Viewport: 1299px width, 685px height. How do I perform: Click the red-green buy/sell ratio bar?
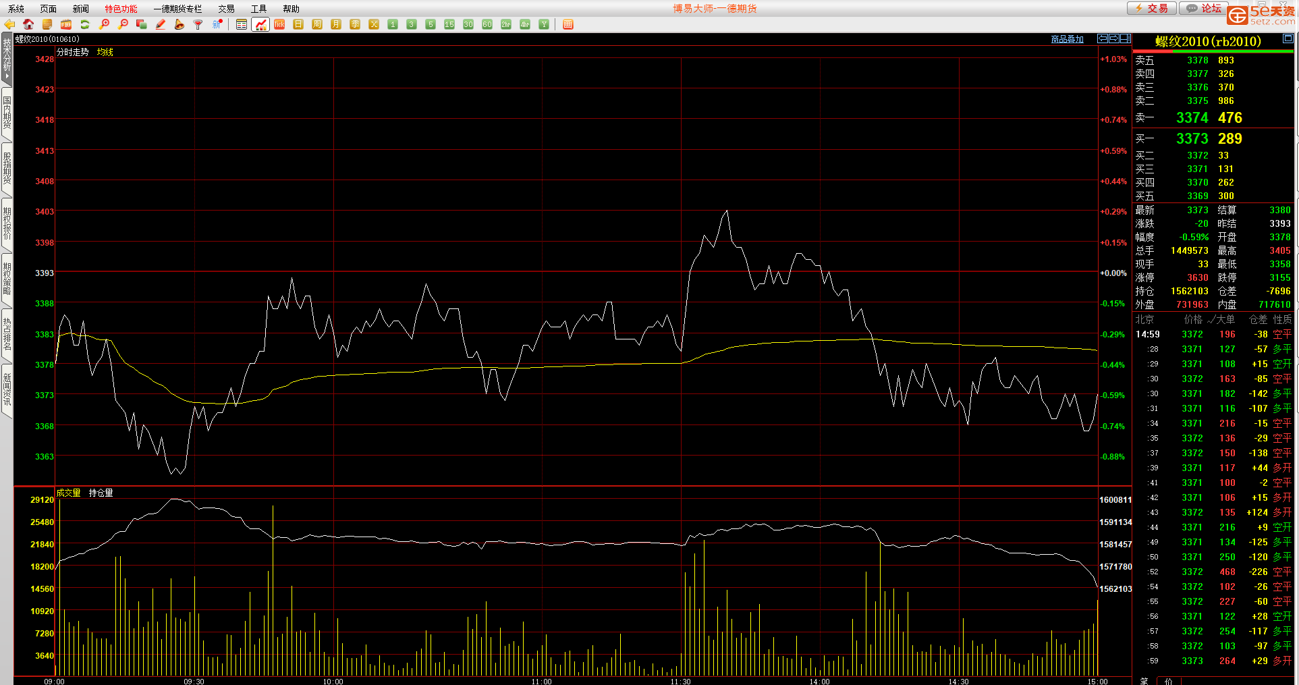(x=1213, y=51)
